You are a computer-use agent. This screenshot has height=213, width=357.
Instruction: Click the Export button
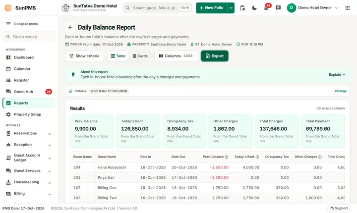215,56
